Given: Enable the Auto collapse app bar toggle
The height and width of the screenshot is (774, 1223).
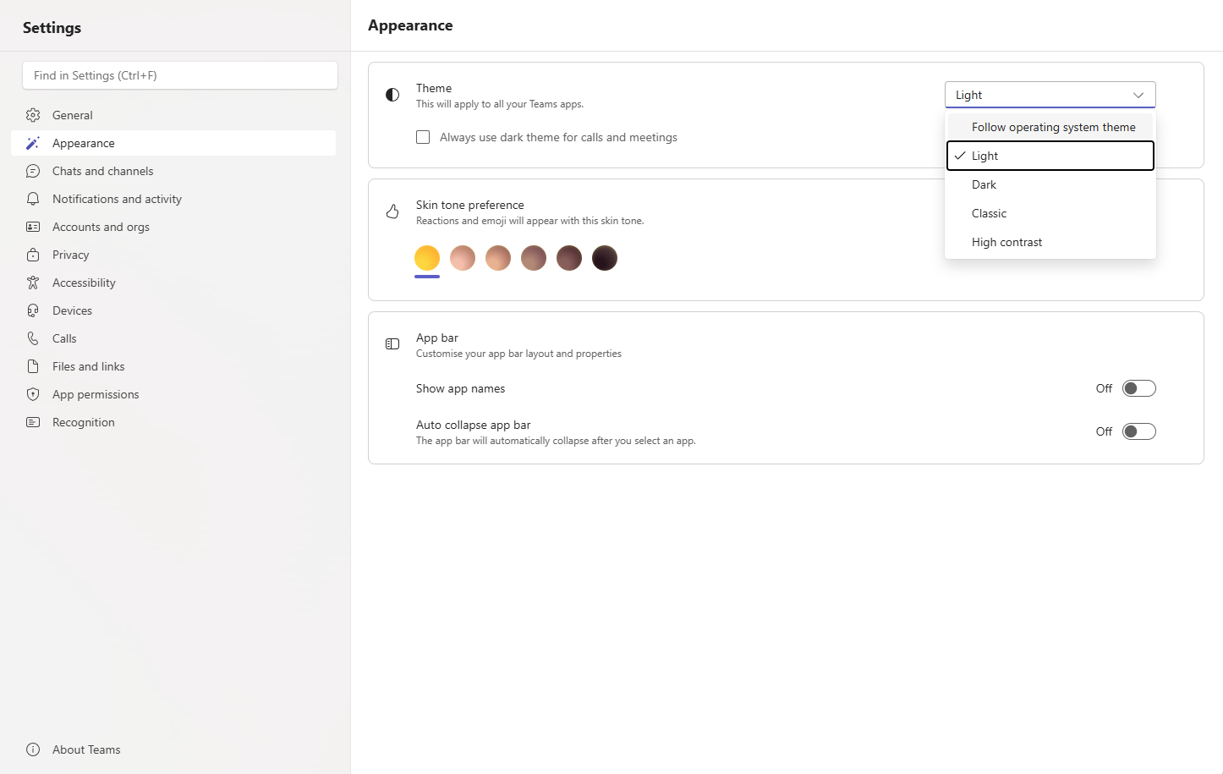Looking at the screenshot, I should tap(1138, 431).
